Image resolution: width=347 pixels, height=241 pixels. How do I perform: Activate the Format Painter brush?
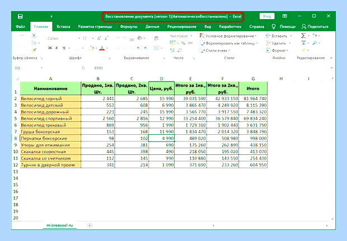(x=34, y=50)
